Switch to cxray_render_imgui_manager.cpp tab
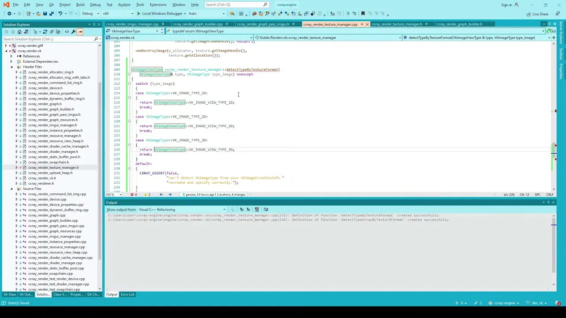Screen dimensions: 566x318 (132, 24)
